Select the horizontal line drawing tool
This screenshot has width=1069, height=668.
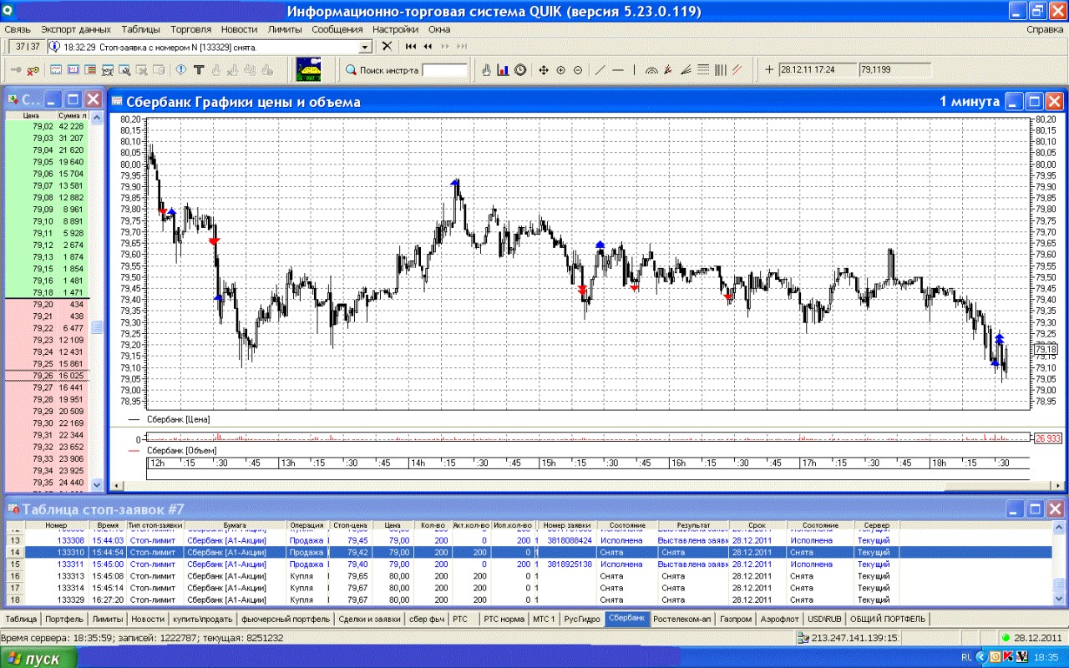point(618,70)
